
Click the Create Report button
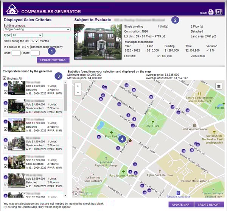(x=209, y=205)
